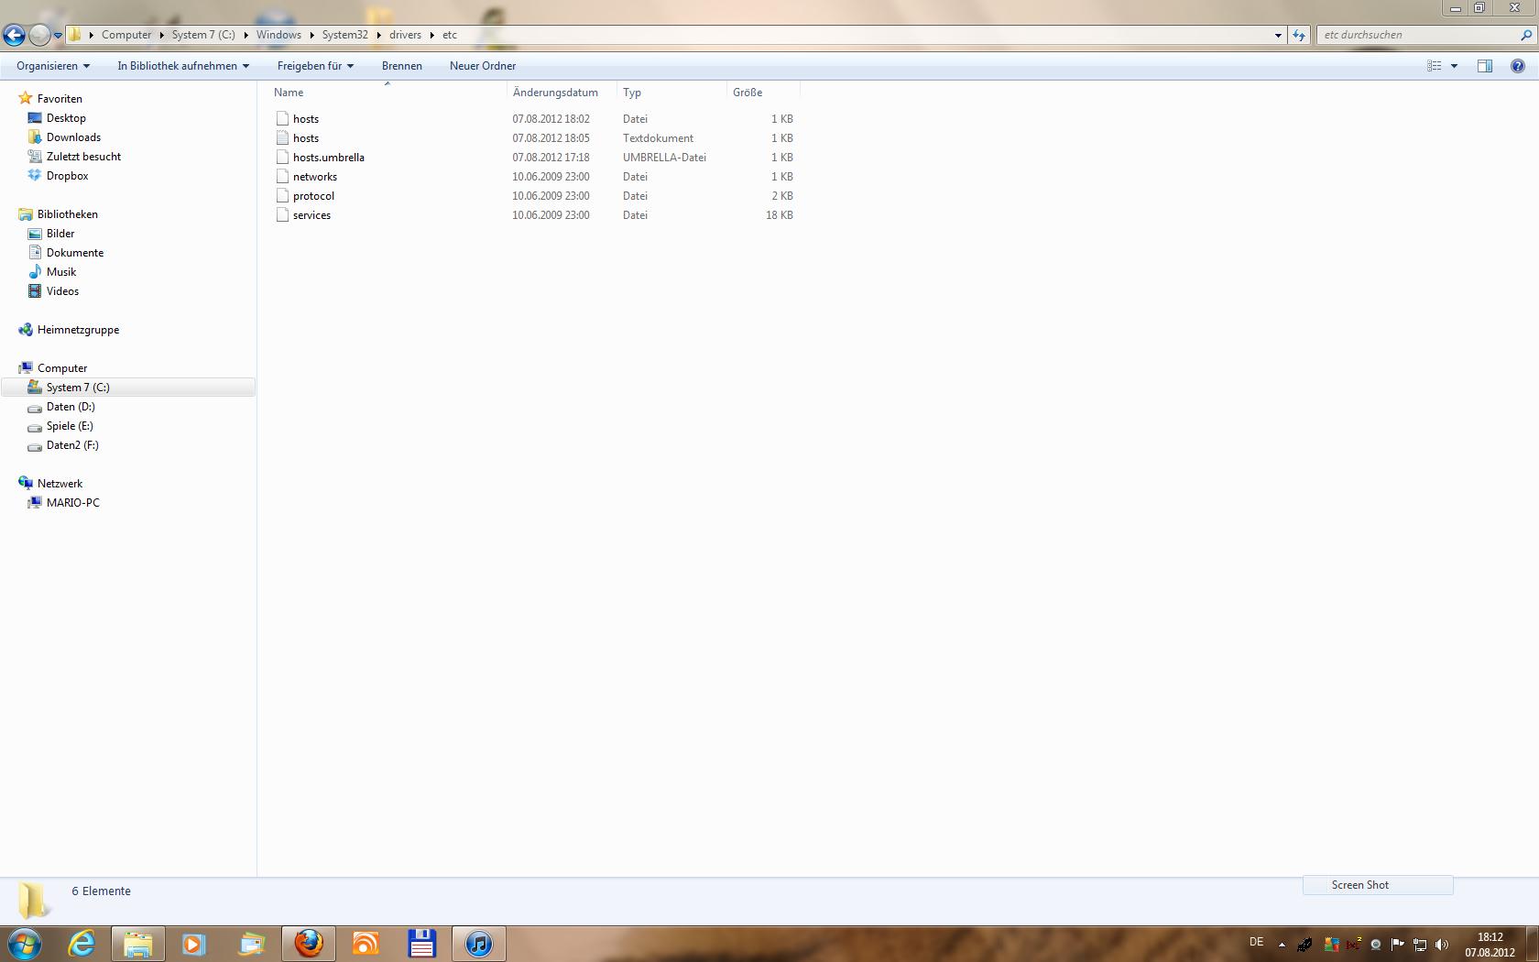Click the search magnifier icon
The height and width of the screenshot is (962, 1539).
[x=1526, y=35]
